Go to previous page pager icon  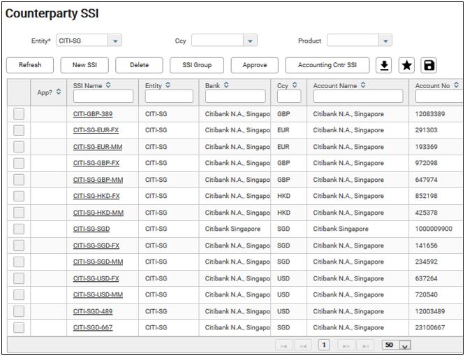point(303,346)
